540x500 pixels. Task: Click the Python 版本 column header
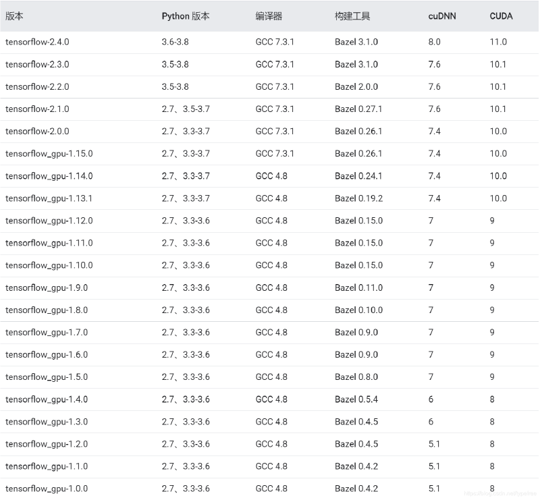click(185, 16)
